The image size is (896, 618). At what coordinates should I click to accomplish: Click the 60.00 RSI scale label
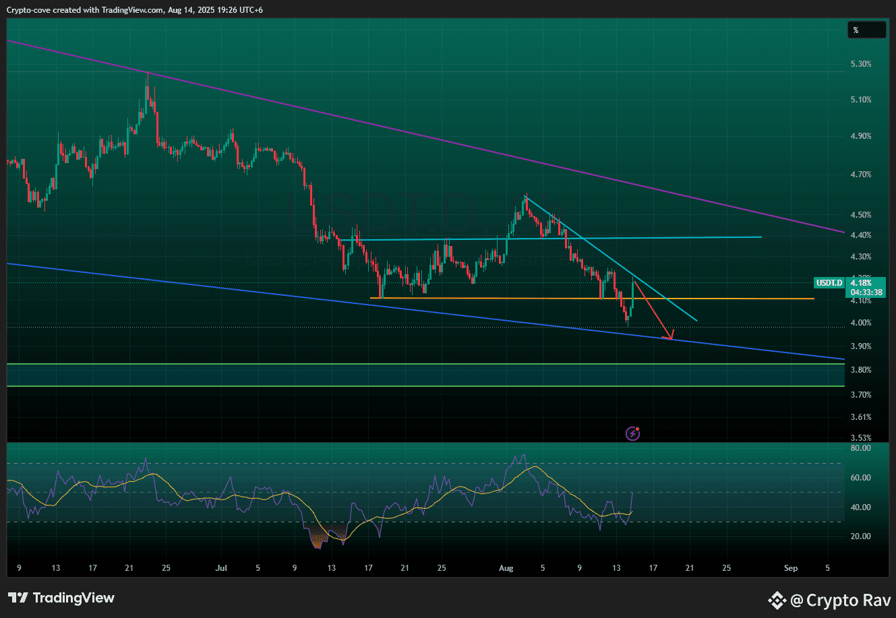pos(861,478)
